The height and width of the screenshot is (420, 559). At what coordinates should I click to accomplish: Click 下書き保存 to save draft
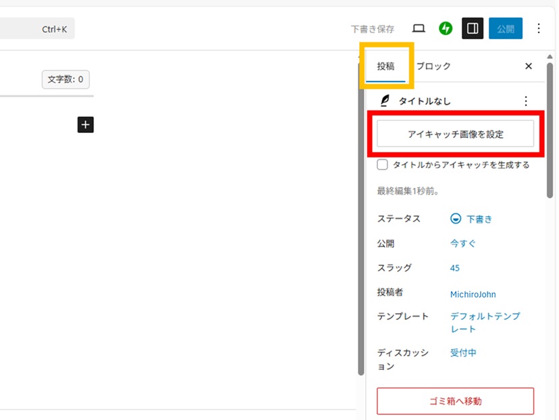[372, 29]
